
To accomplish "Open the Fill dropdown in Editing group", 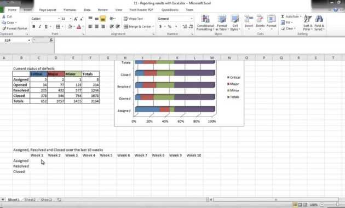I will [x=287, y=22].
